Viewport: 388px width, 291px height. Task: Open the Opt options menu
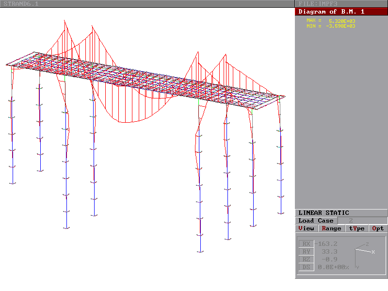378,228
